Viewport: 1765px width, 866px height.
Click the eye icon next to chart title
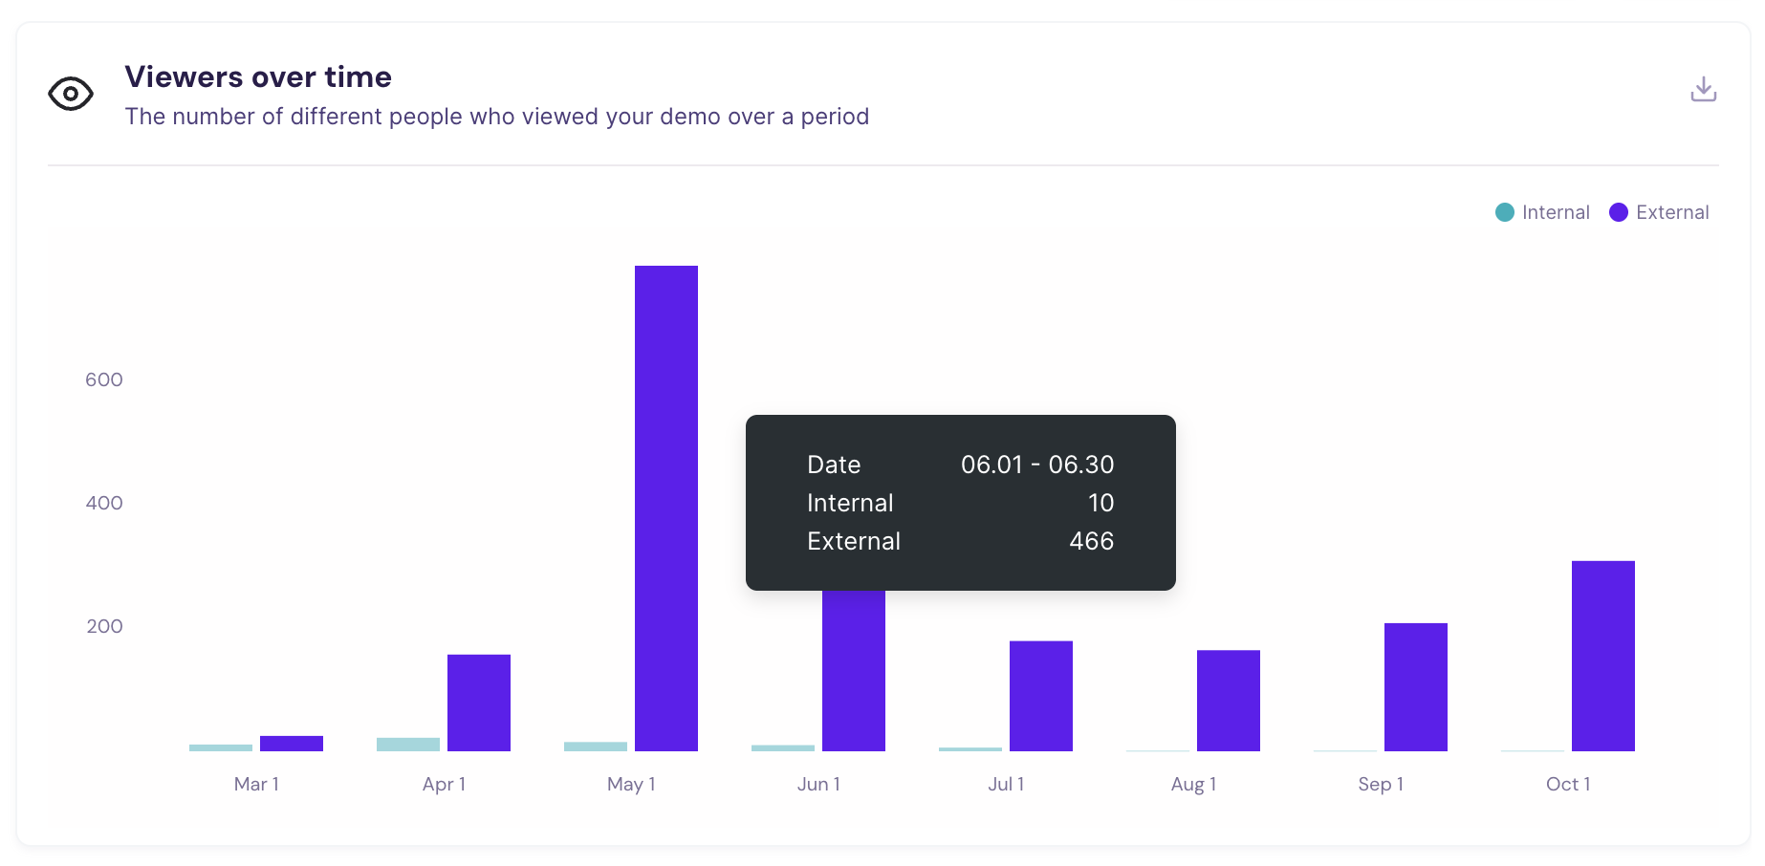pos(71,93)
